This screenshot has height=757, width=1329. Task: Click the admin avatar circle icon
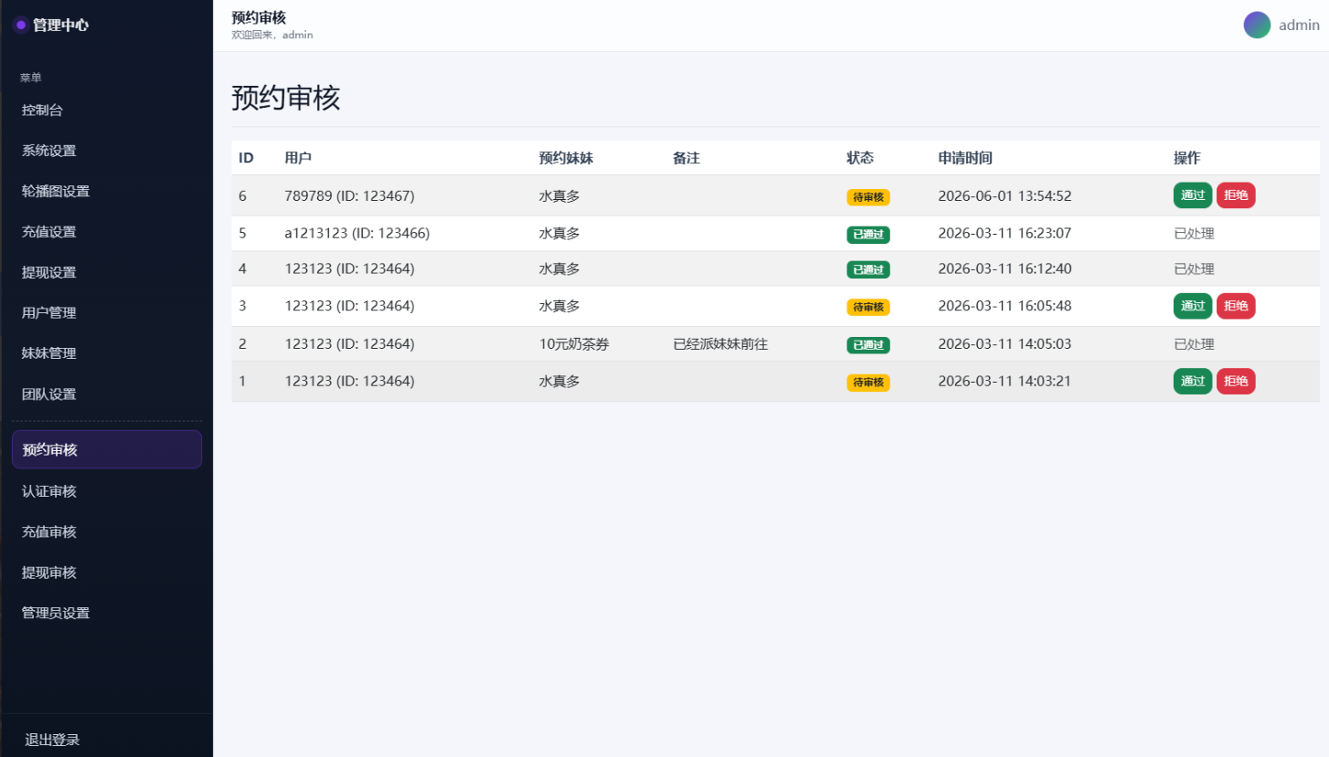(x=1257, y=25)
